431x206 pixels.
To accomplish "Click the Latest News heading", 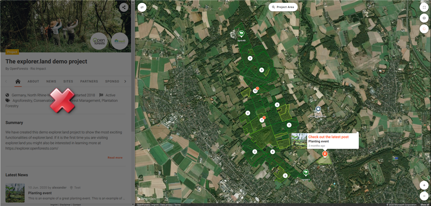I will (17, 175).
